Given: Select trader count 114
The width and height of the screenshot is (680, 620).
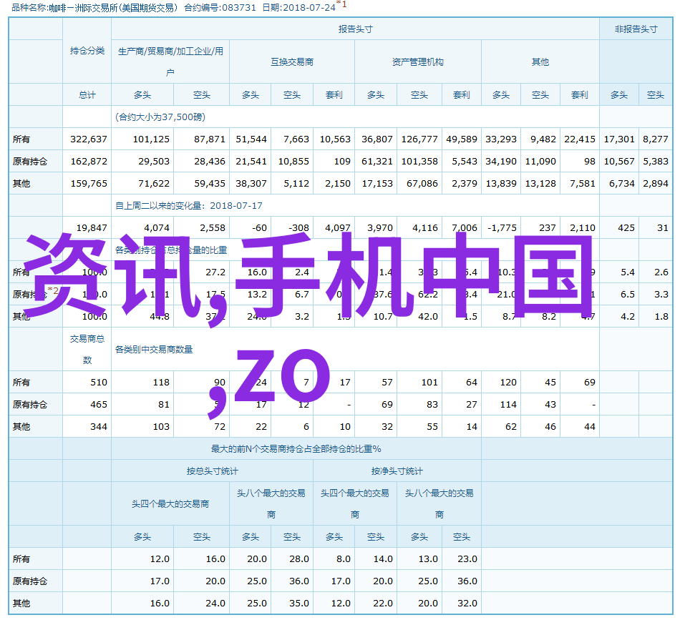Looking at the screenshot, I should point(508,404).
